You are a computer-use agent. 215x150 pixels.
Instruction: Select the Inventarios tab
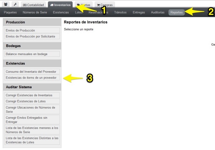60,5
